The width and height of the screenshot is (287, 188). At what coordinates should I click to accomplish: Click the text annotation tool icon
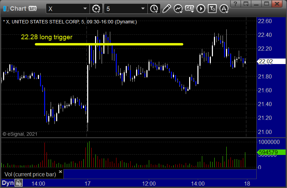click(212, 9)
